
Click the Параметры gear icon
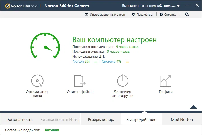(133, 14)
